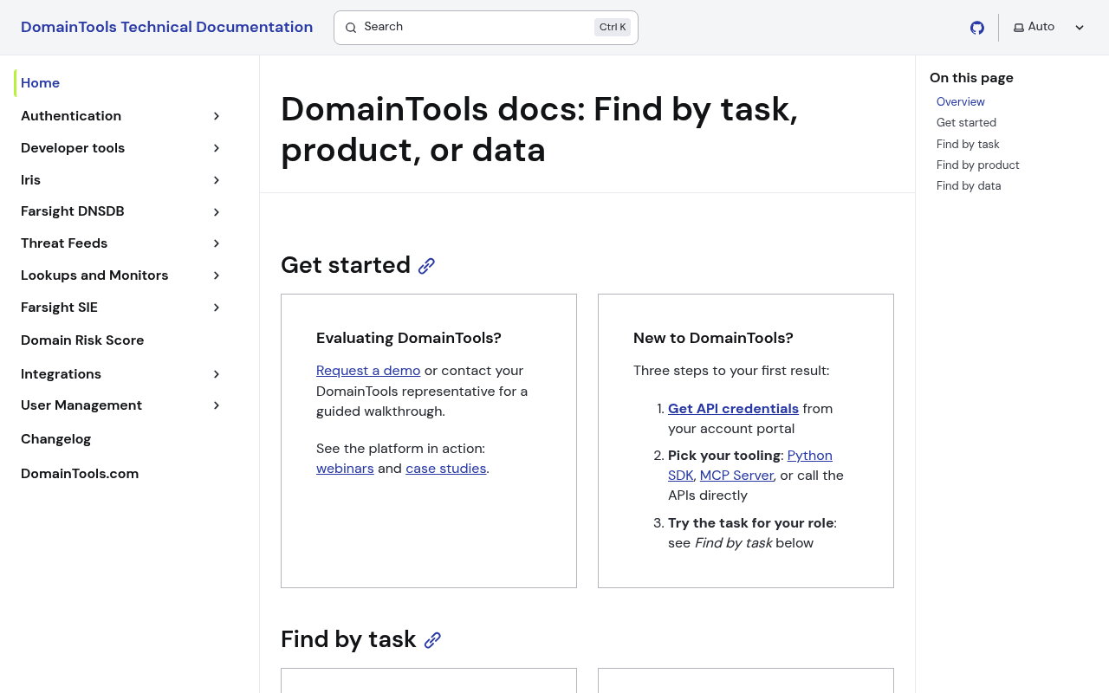The width and height of the screenshot is (1109, 693).
Task: Open Developer tools sidebar item
Action: (x=73, y=148)
